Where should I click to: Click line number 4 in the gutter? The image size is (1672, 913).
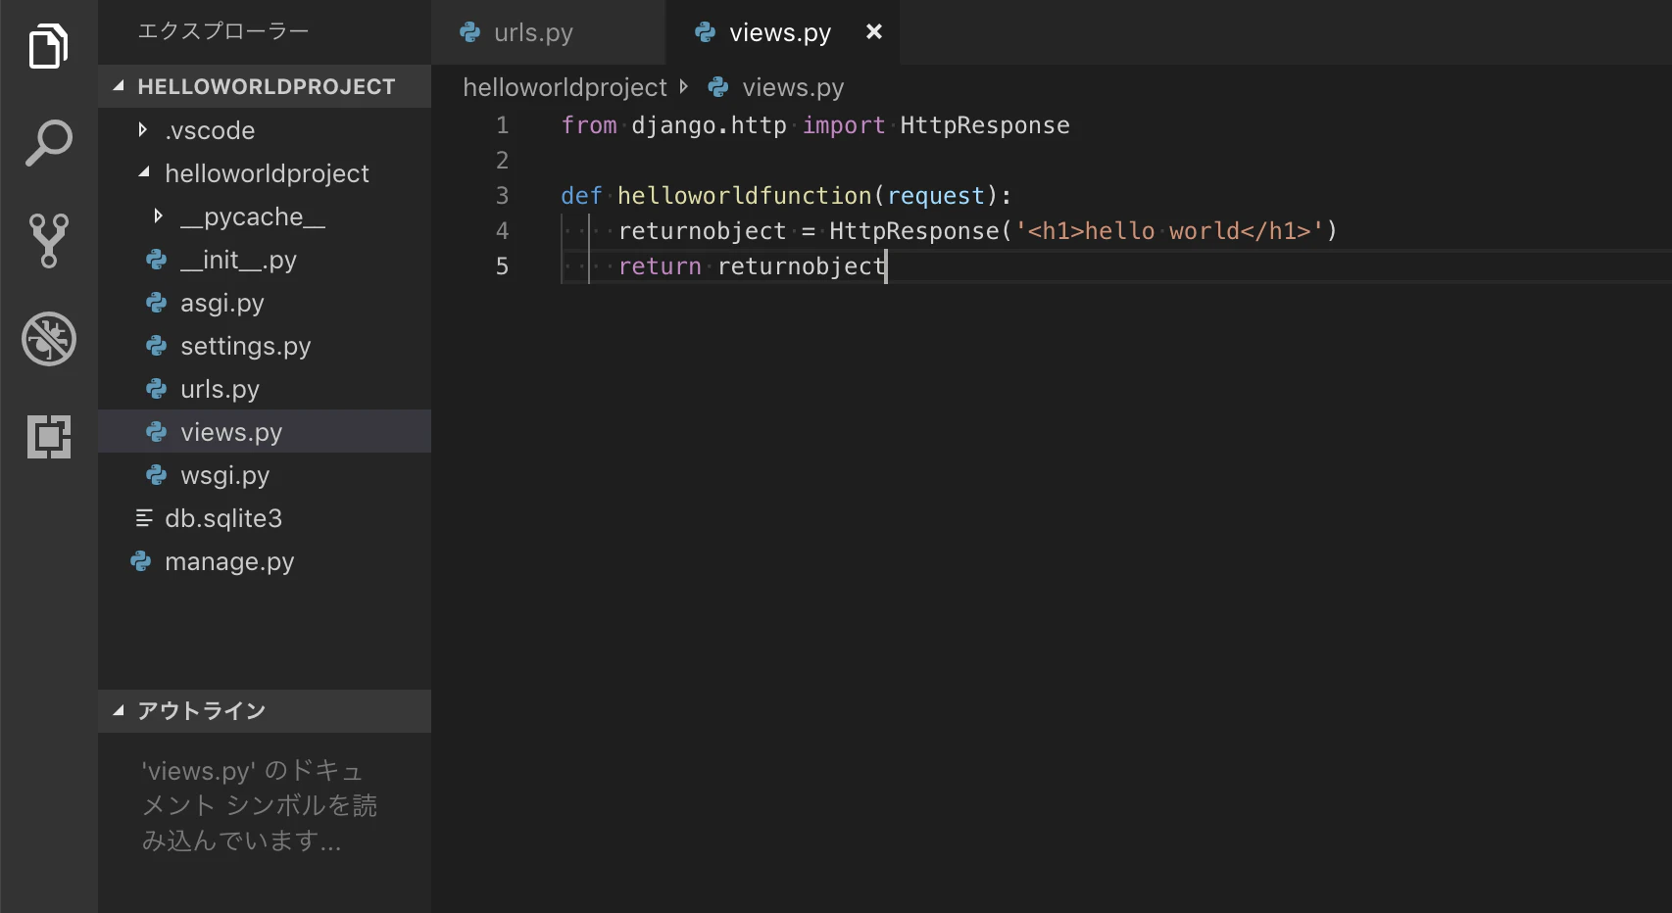coord(502,231)
